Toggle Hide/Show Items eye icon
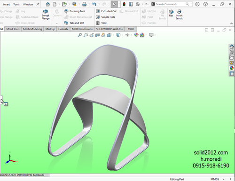This screenshot has height=181, width=235. 127,35
